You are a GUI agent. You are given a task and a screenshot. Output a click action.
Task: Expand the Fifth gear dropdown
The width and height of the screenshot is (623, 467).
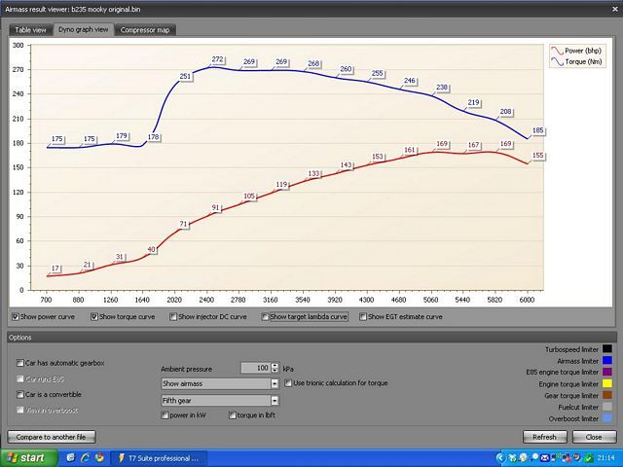click(x=275, y=399)
